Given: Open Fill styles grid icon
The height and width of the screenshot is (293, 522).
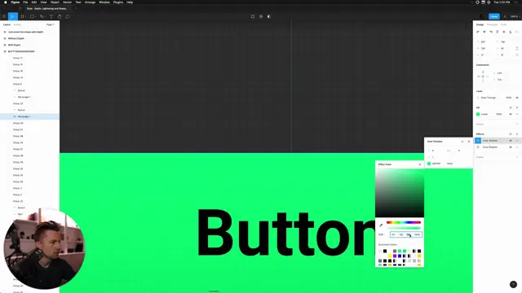Looking at the screenshot, I should (x=511, y=107).
